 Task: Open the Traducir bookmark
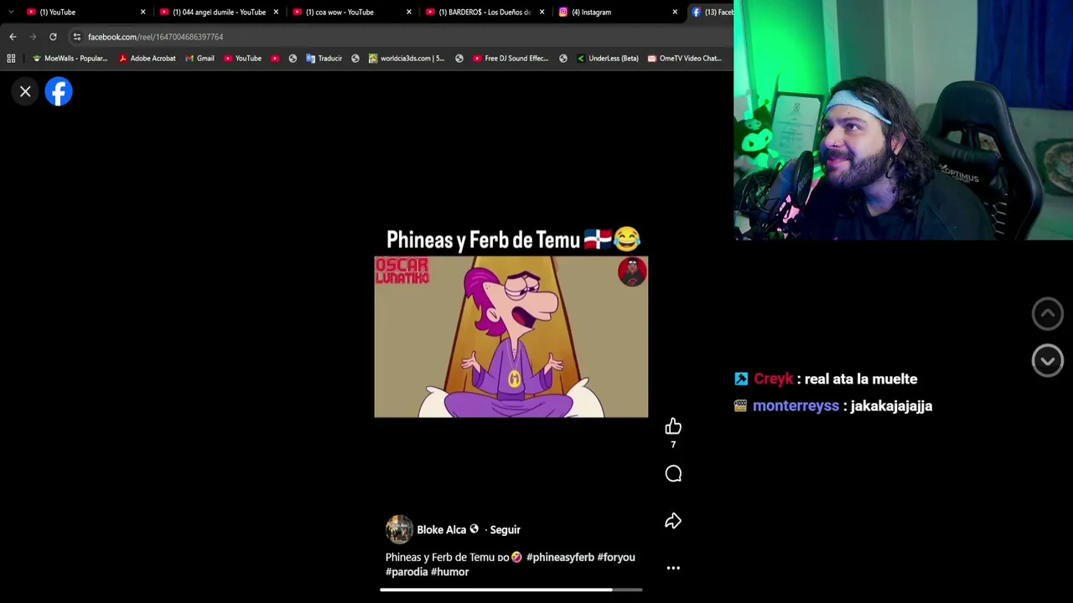(x=324, y=59)
